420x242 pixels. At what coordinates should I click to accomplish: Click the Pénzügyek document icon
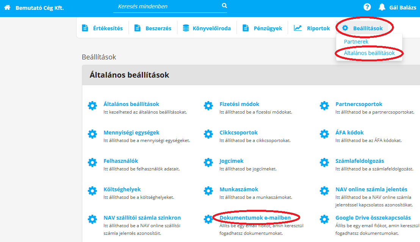click(246, 28)
